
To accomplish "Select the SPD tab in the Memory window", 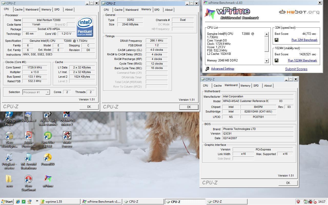I will [x=157, y=10].
